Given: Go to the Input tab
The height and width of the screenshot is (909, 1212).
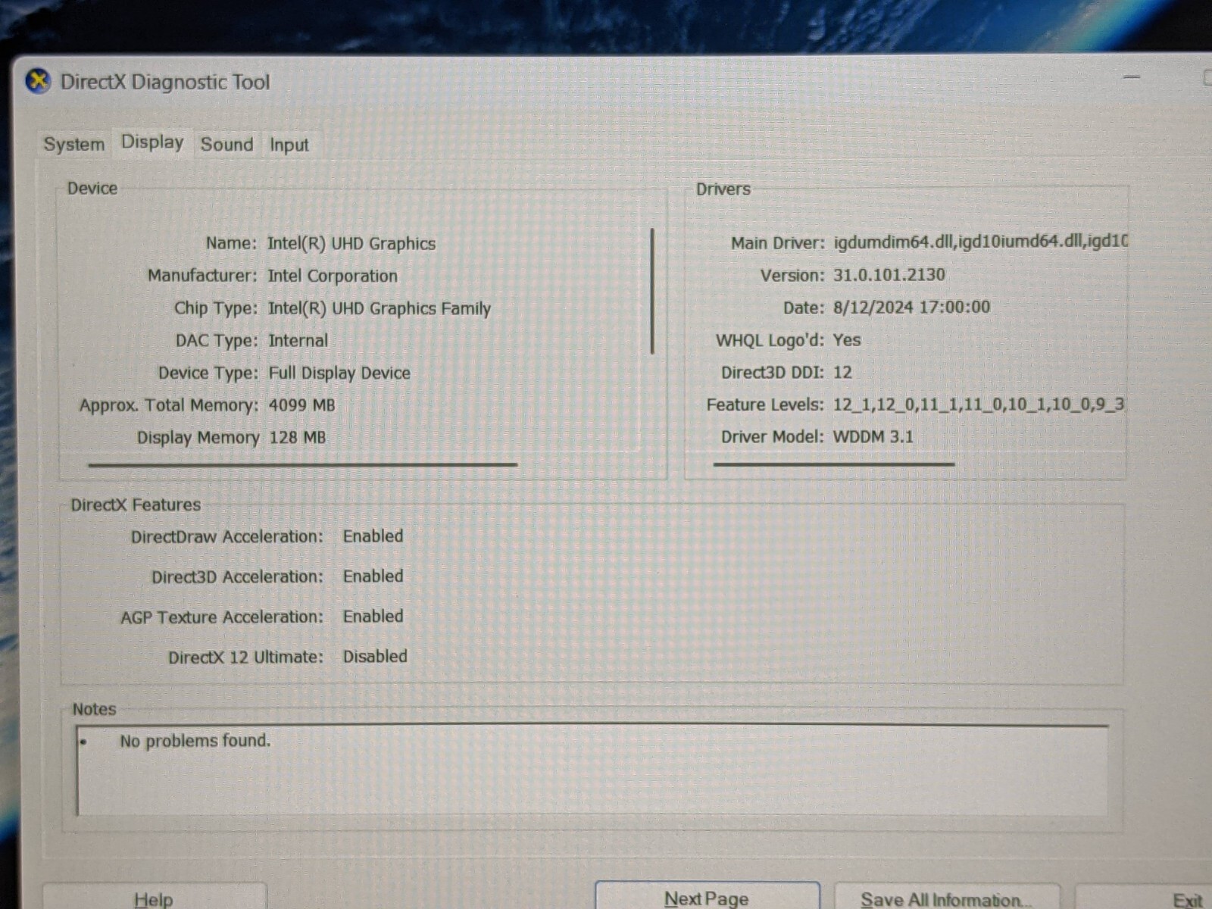Looking at the screenshot, I should click(289, 145).
